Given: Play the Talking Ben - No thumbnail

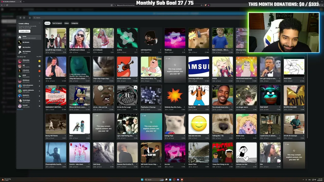Looking at the screenshot, I should point(222,124).
